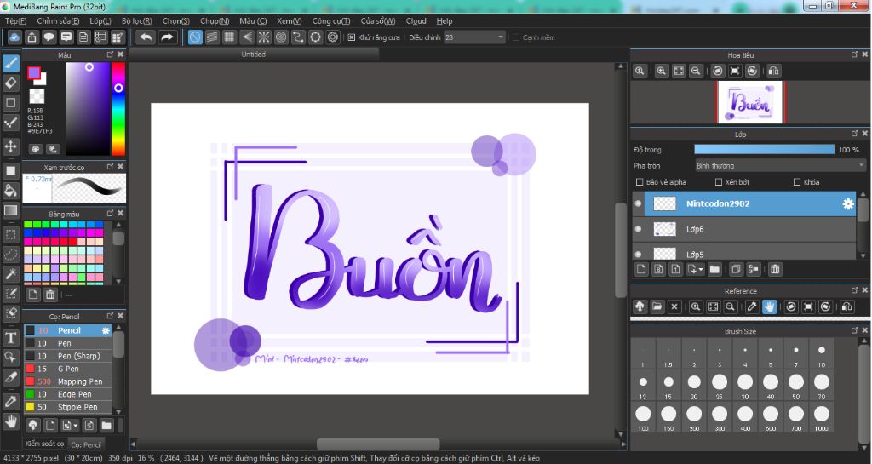
Task: Toggle the Cạnh mềm checkbox
Action: tap(515, 37)
